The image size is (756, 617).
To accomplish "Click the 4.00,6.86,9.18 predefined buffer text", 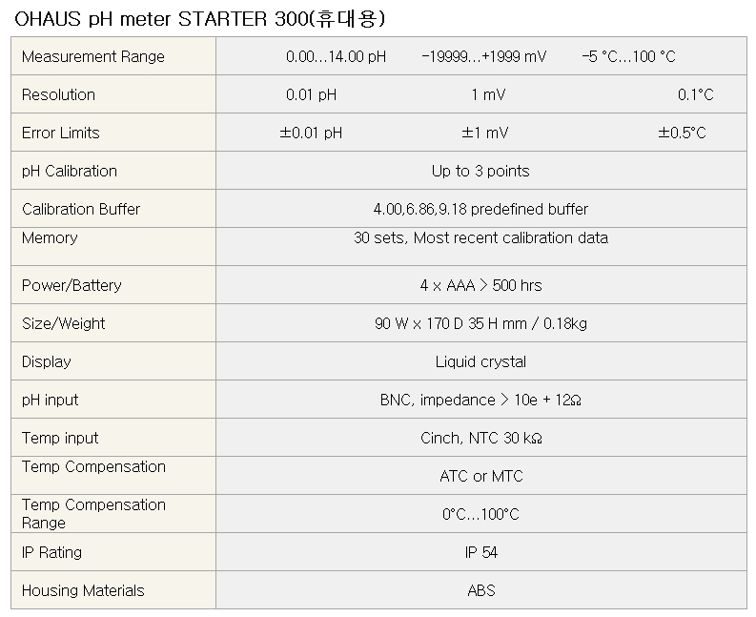I will point(480,209).
